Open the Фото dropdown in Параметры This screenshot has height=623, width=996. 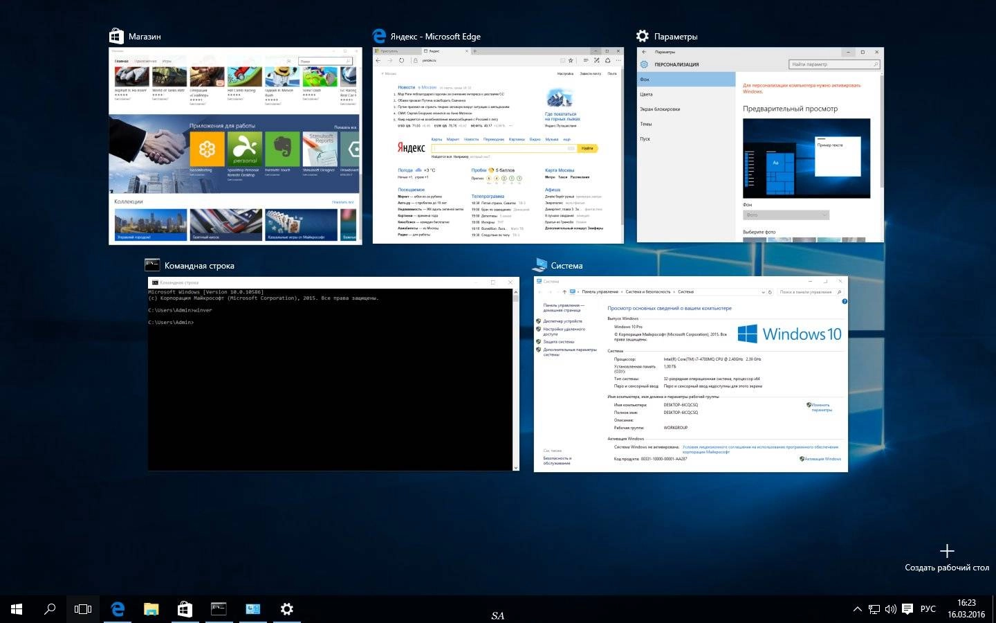786,215
